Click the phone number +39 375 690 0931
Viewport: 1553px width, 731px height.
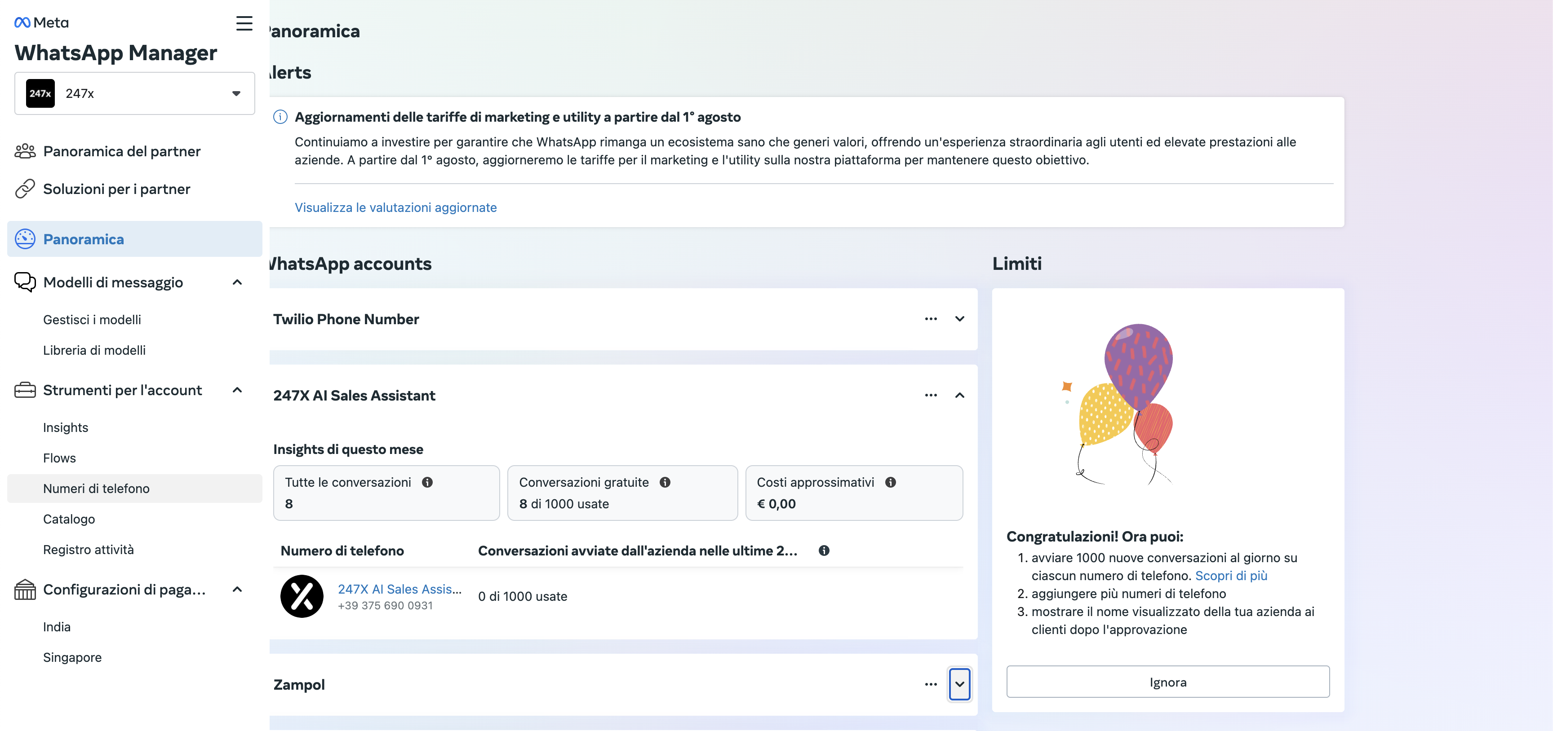tap(385, 606)
